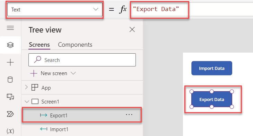Image resolution: width=253 pixels, height=136 pixels.
Task: Click the Export1 arrow icon in tree
Action: (44, 115)
